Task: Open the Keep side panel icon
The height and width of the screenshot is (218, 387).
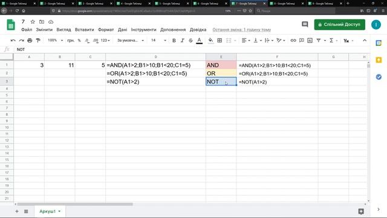Action: [x=379, y=60]
